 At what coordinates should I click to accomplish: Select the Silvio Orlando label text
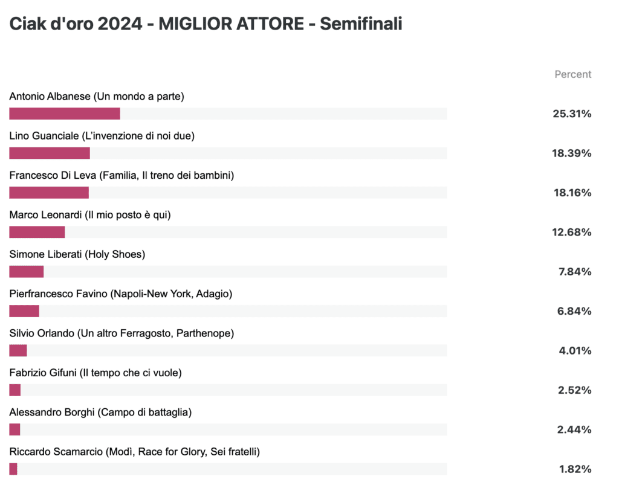[122, 333]
